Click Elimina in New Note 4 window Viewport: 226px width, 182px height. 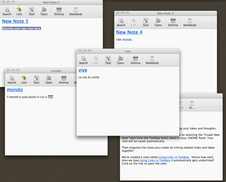[x=173, y=23]
